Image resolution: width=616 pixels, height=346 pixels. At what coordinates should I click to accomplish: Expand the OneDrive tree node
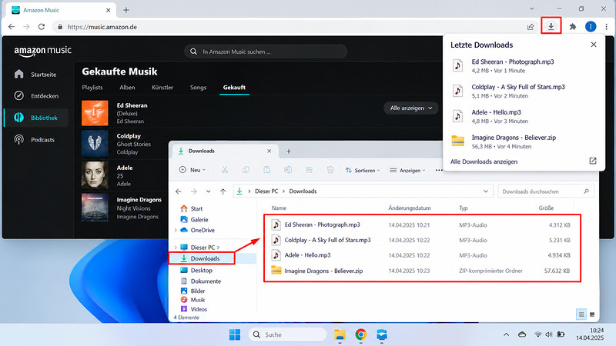(176, 230)
